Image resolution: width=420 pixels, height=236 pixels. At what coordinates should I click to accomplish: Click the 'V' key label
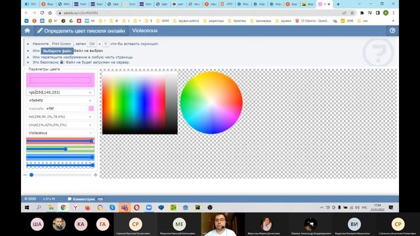pos(106,44)
